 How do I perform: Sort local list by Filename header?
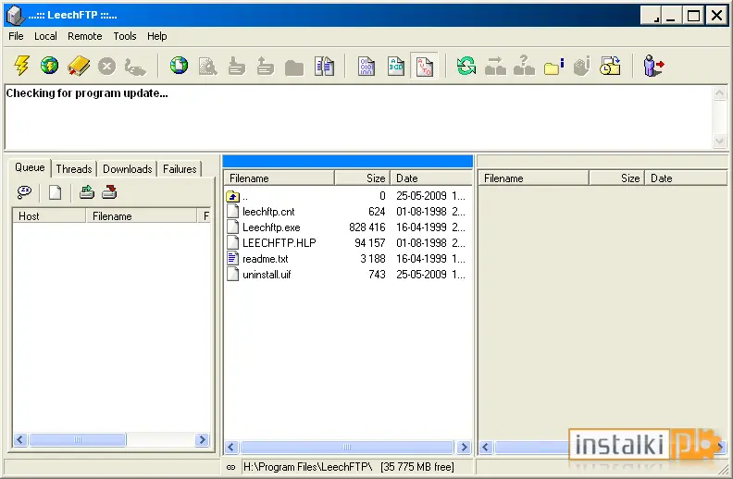coord(280,178)
